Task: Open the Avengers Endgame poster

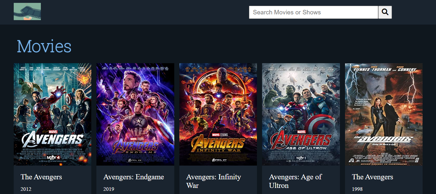Action: point(135,114)
